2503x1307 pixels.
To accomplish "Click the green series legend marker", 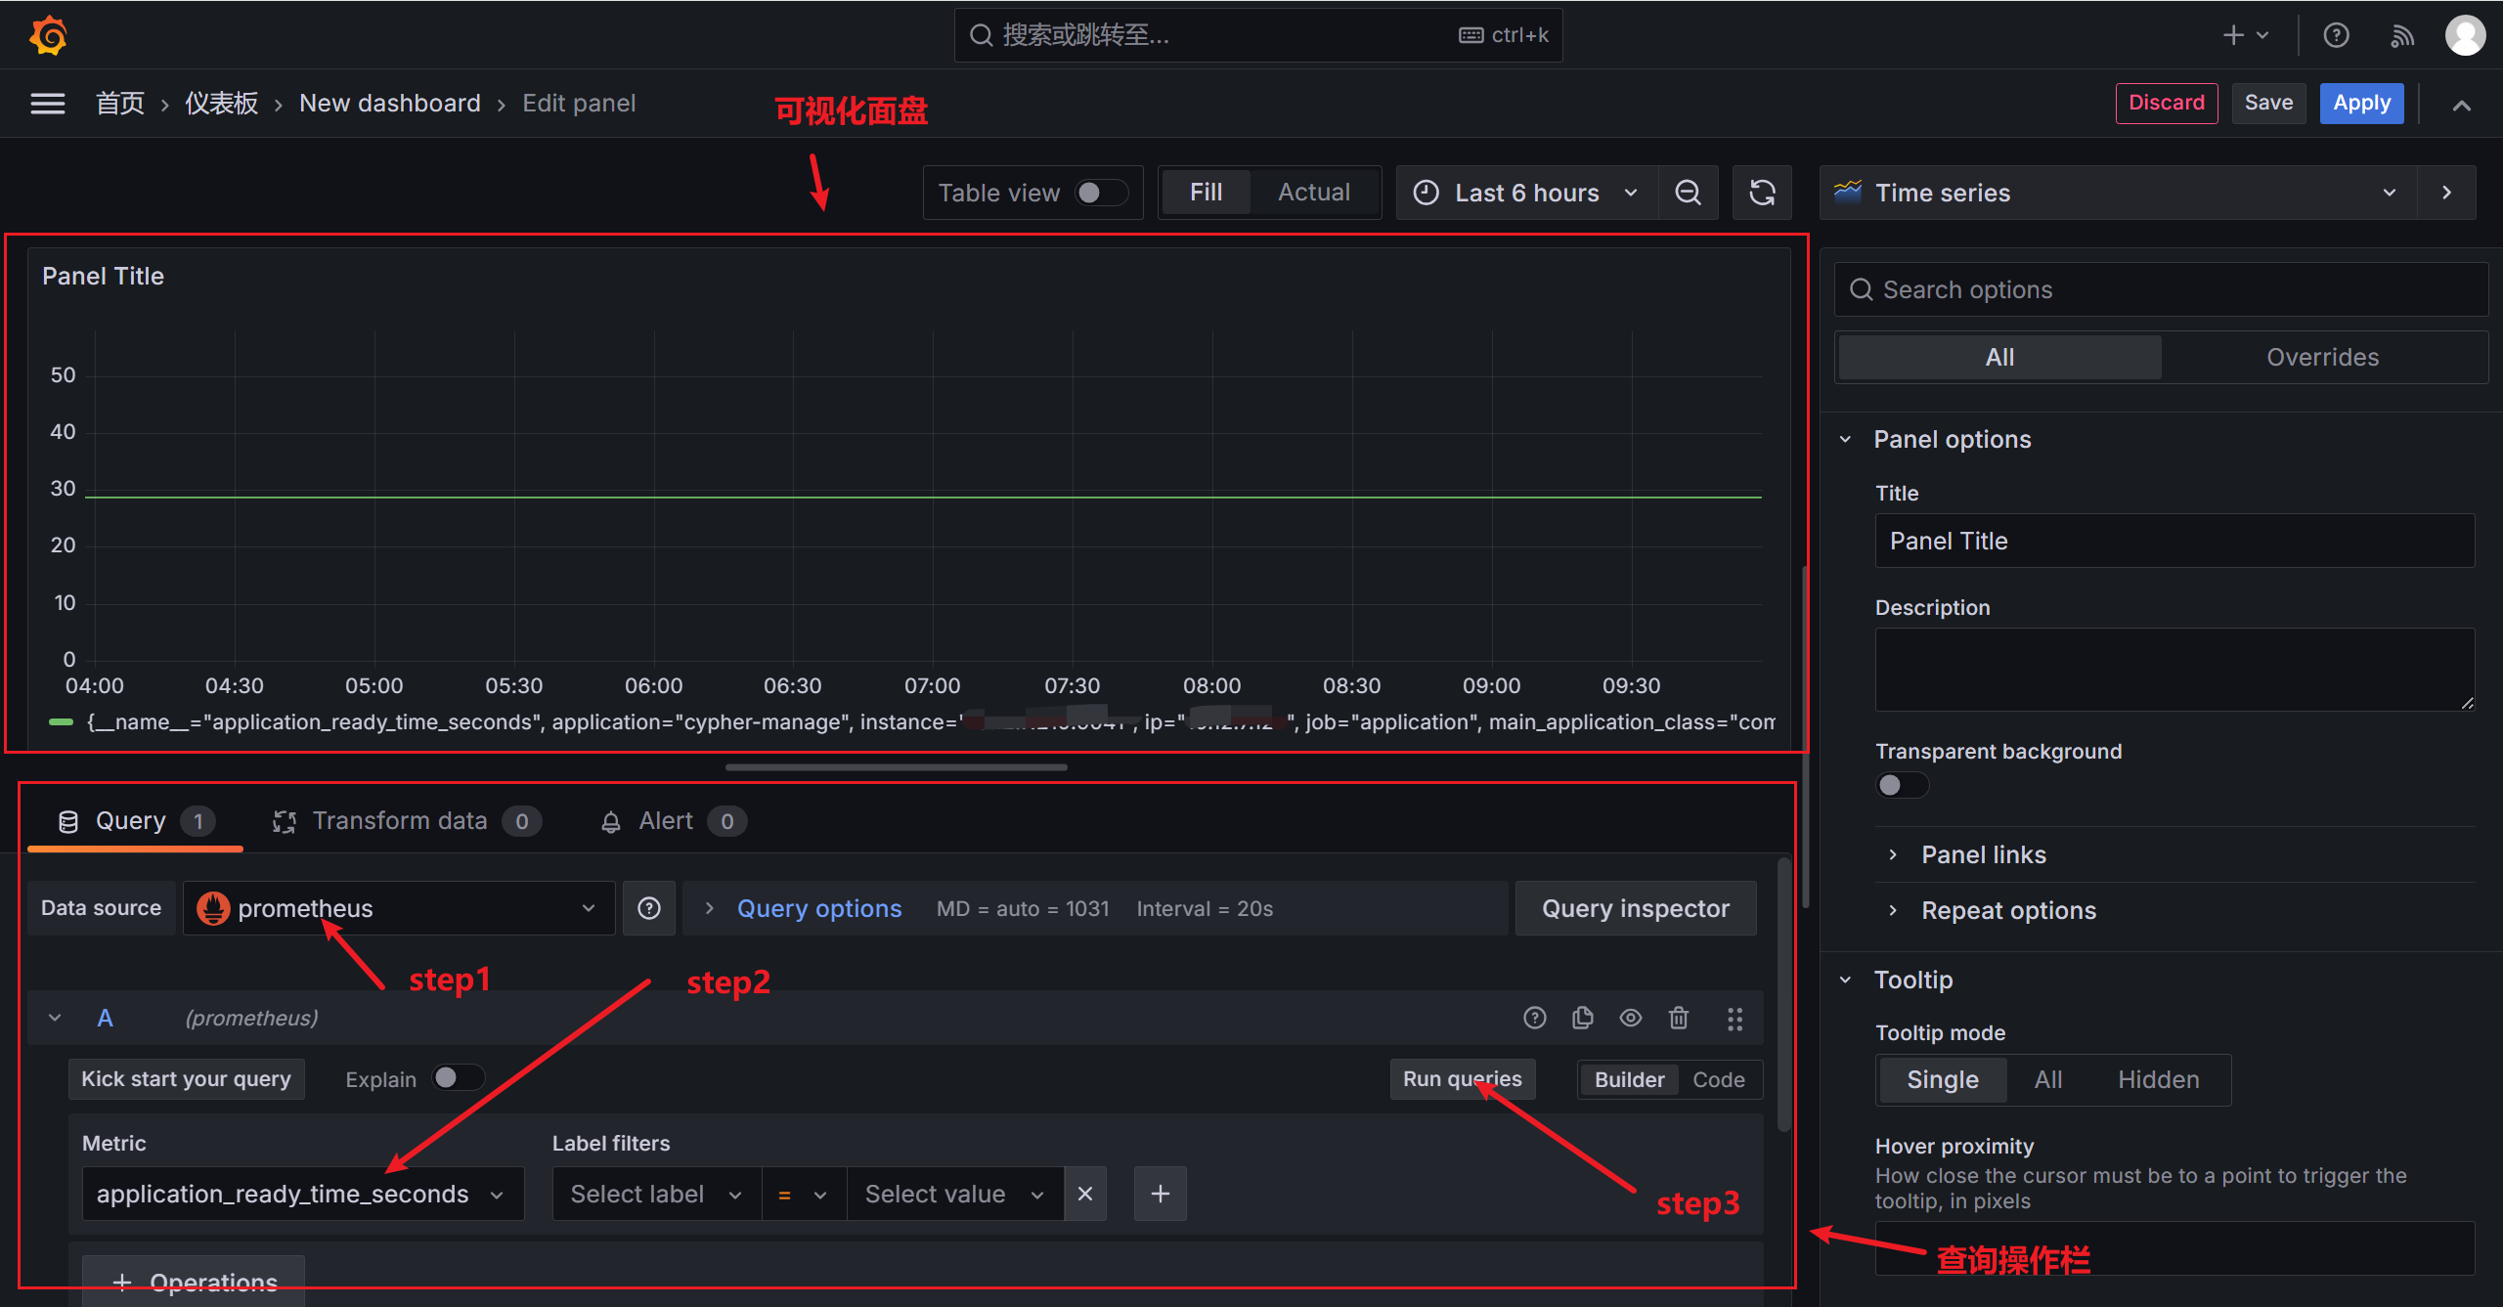I will 61,722.
